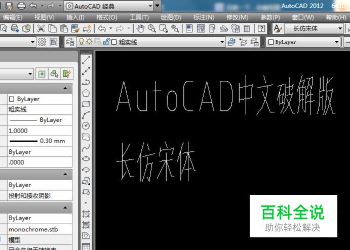Select the Rectangle tool
The image size is (350, 250).
pos(86,104)
